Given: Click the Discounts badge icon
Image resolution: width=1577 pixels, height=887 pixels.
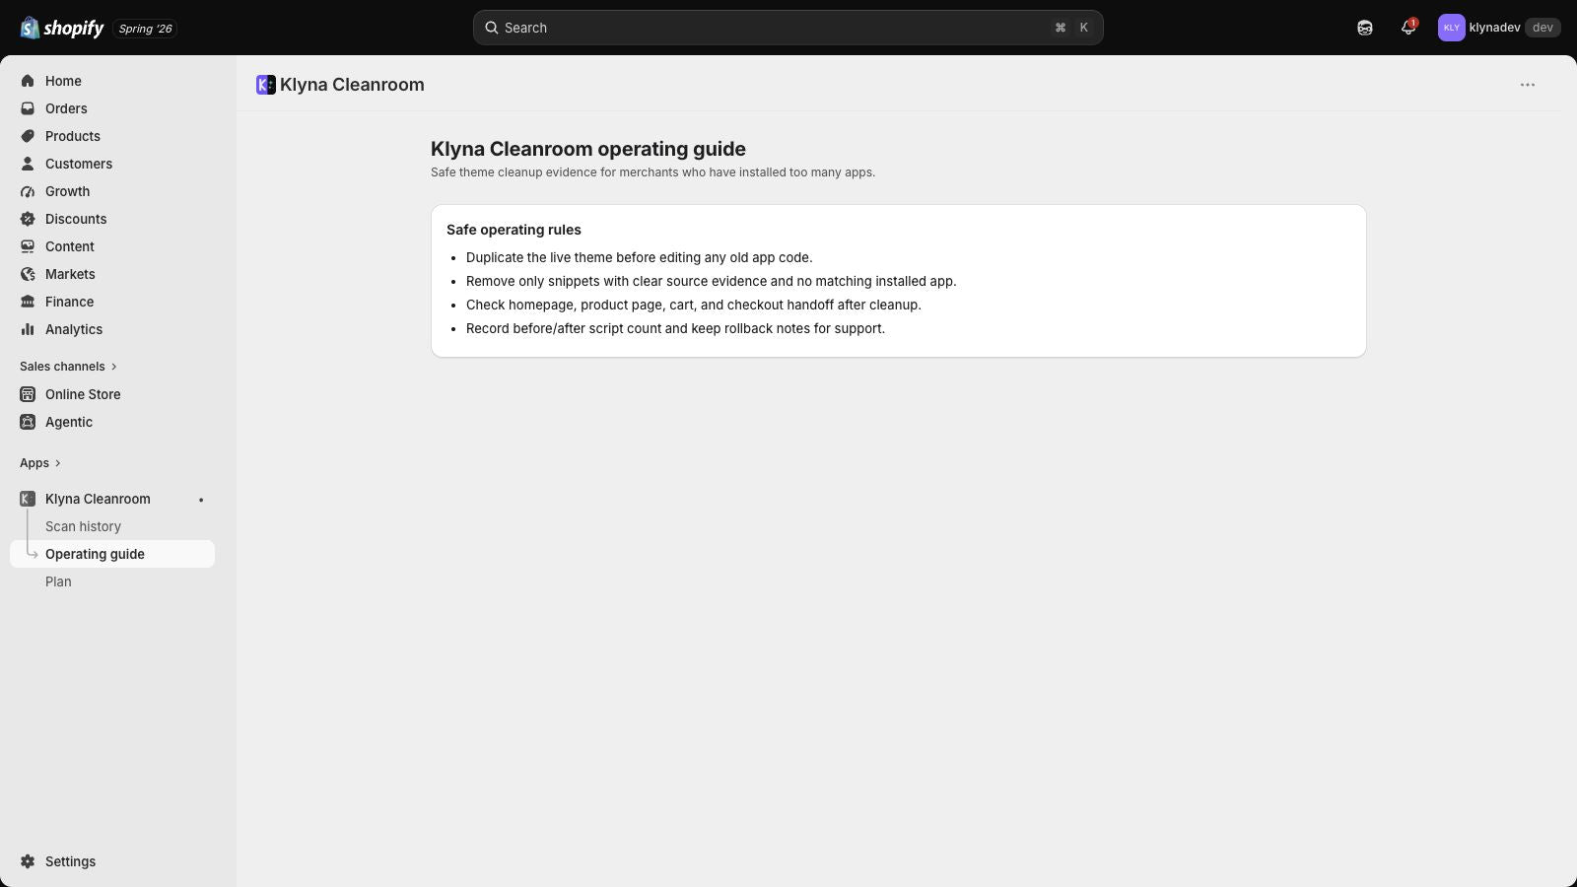Looking at the screenshot, I should [28, 219].
